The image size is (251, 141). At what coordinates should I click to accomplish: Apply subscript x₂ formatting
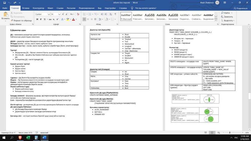[x=54, y=19]
